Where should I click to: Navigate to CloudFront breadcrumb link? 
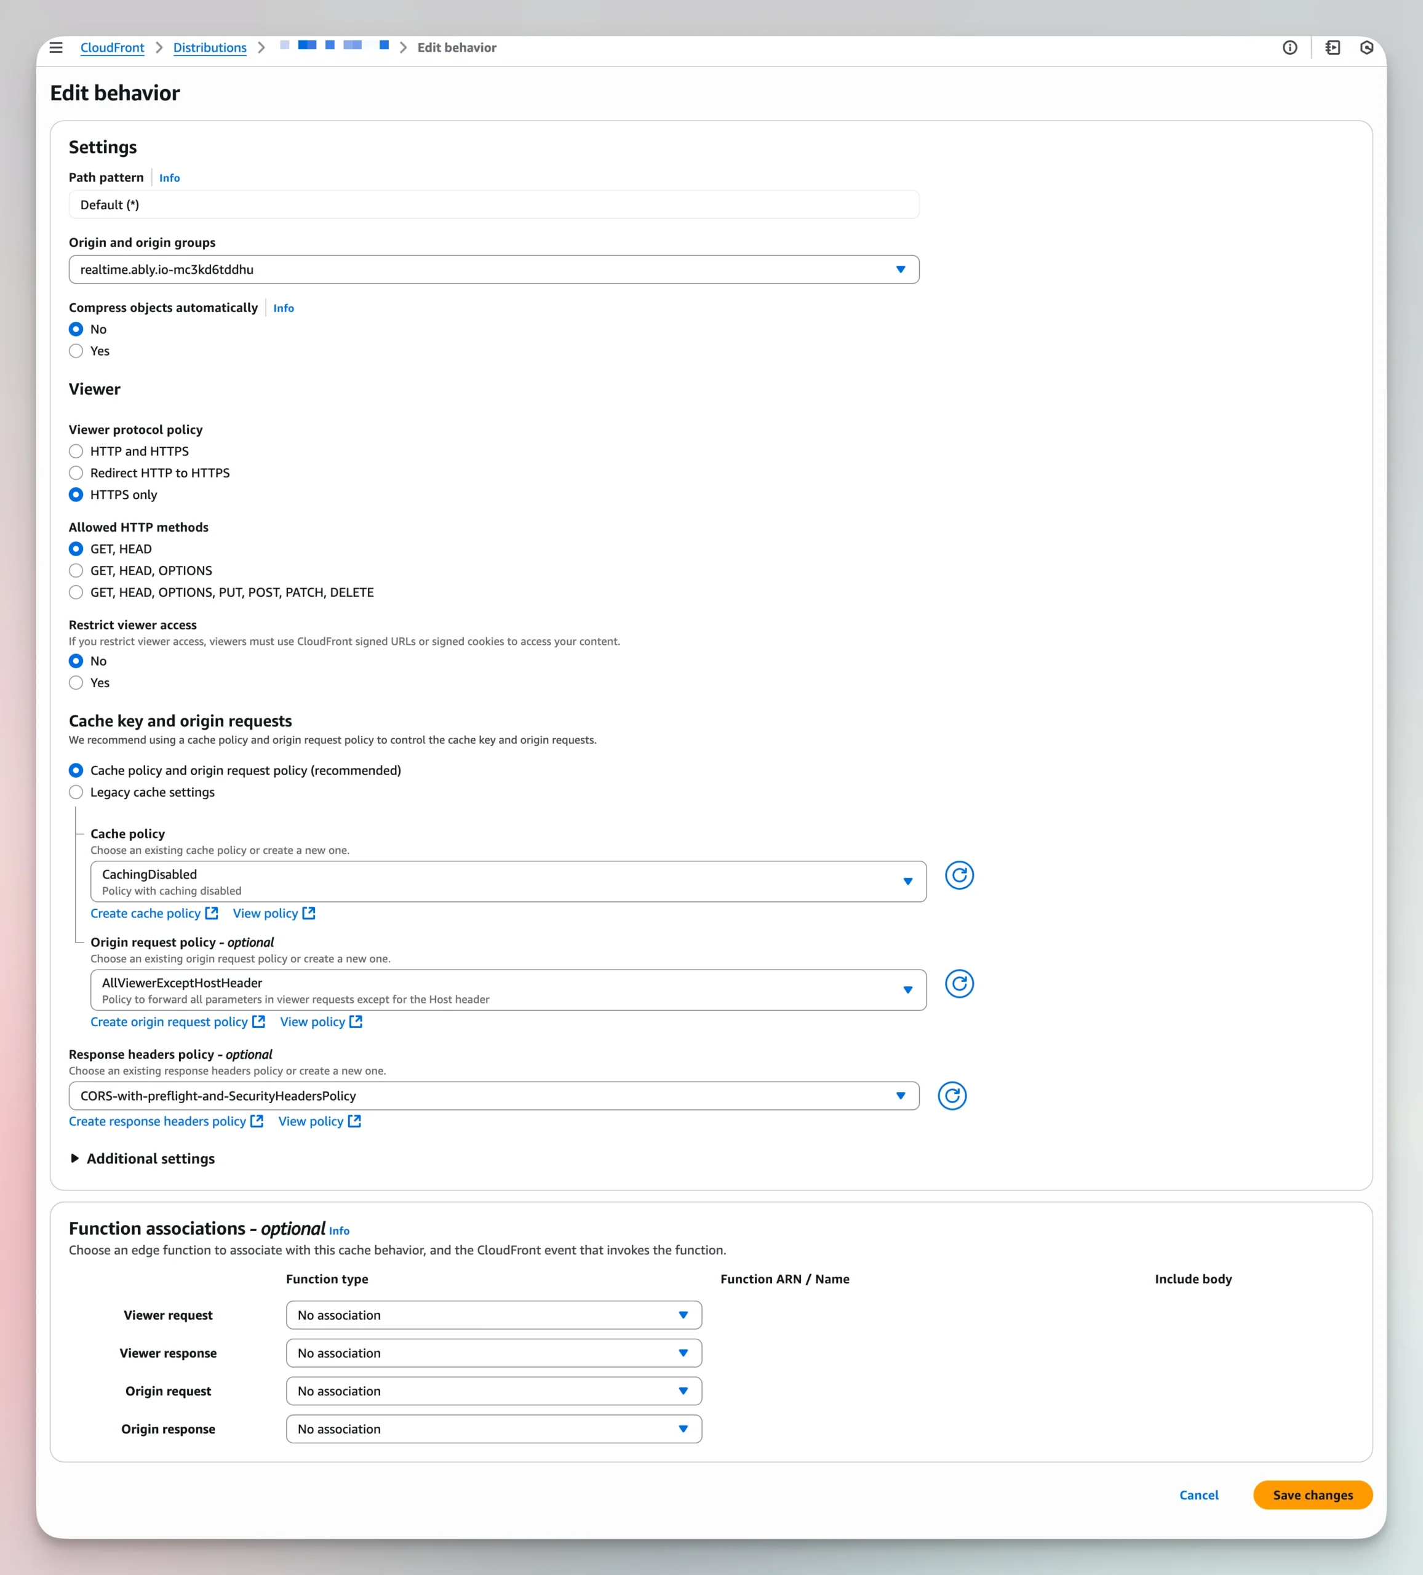coord(112,47)
